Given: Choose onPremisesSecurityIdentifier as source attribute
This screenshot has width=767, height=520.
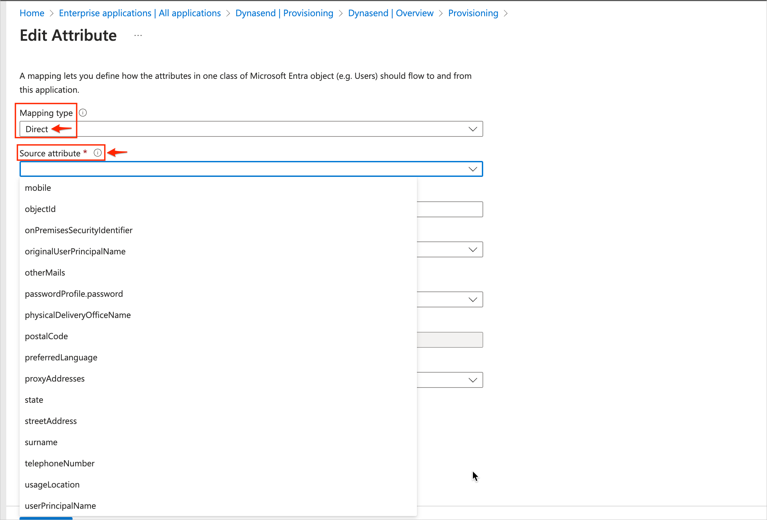Looking at the screenshot, I should (x=78, y=230).
